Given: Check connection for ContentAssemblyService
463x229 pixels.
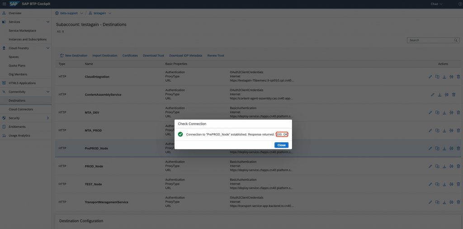Looking at the screenshot, I should (446, 95).
